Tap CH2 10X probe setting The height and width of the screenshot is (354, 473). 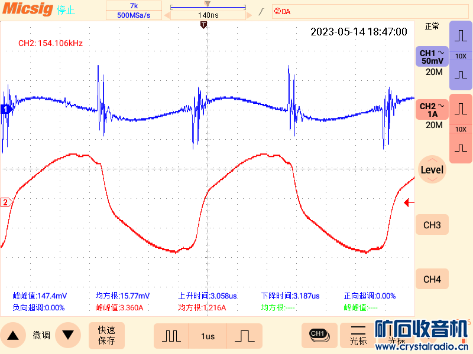pos(461,129)
